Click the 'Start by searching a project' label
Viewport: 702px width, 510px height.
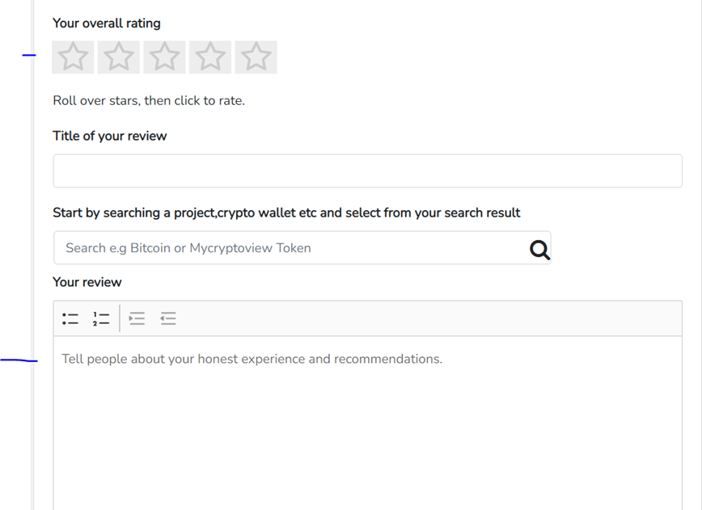click(x=286, y=213)
